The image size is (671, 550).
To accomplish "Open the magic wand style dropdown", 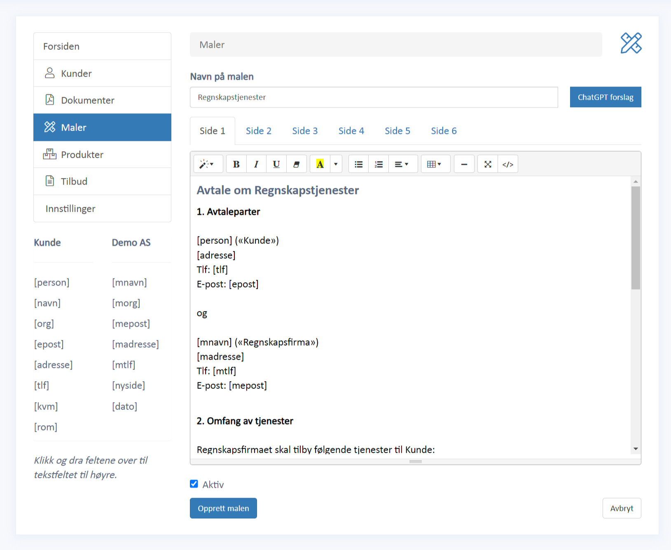I will point(208,164).
